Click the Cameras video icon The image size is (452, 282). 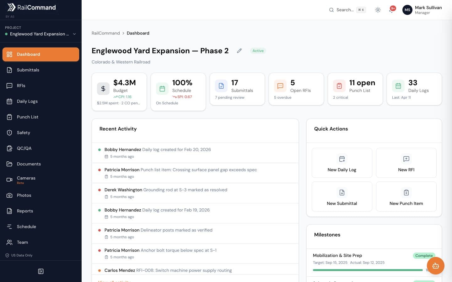pyautogui.click(x=9, y=180)
